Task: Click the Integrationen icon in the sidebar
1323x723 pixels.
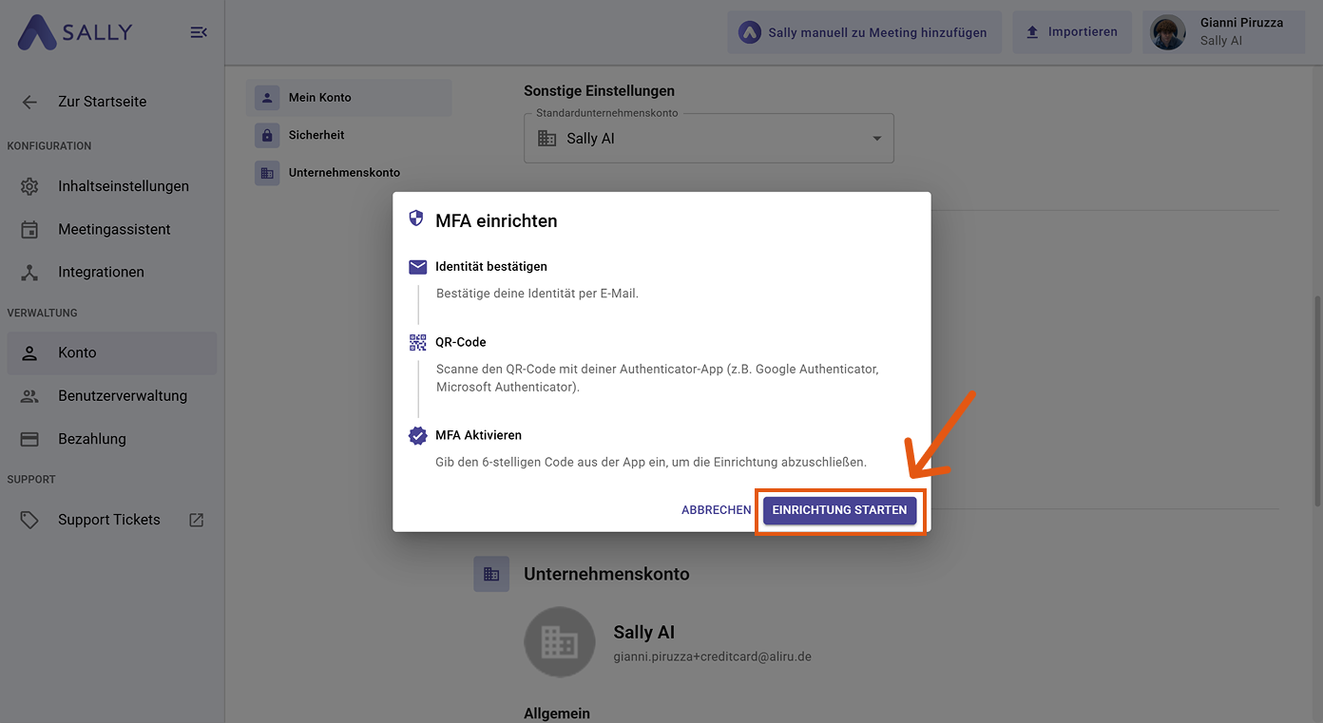Action: click(x=28, y=271)
